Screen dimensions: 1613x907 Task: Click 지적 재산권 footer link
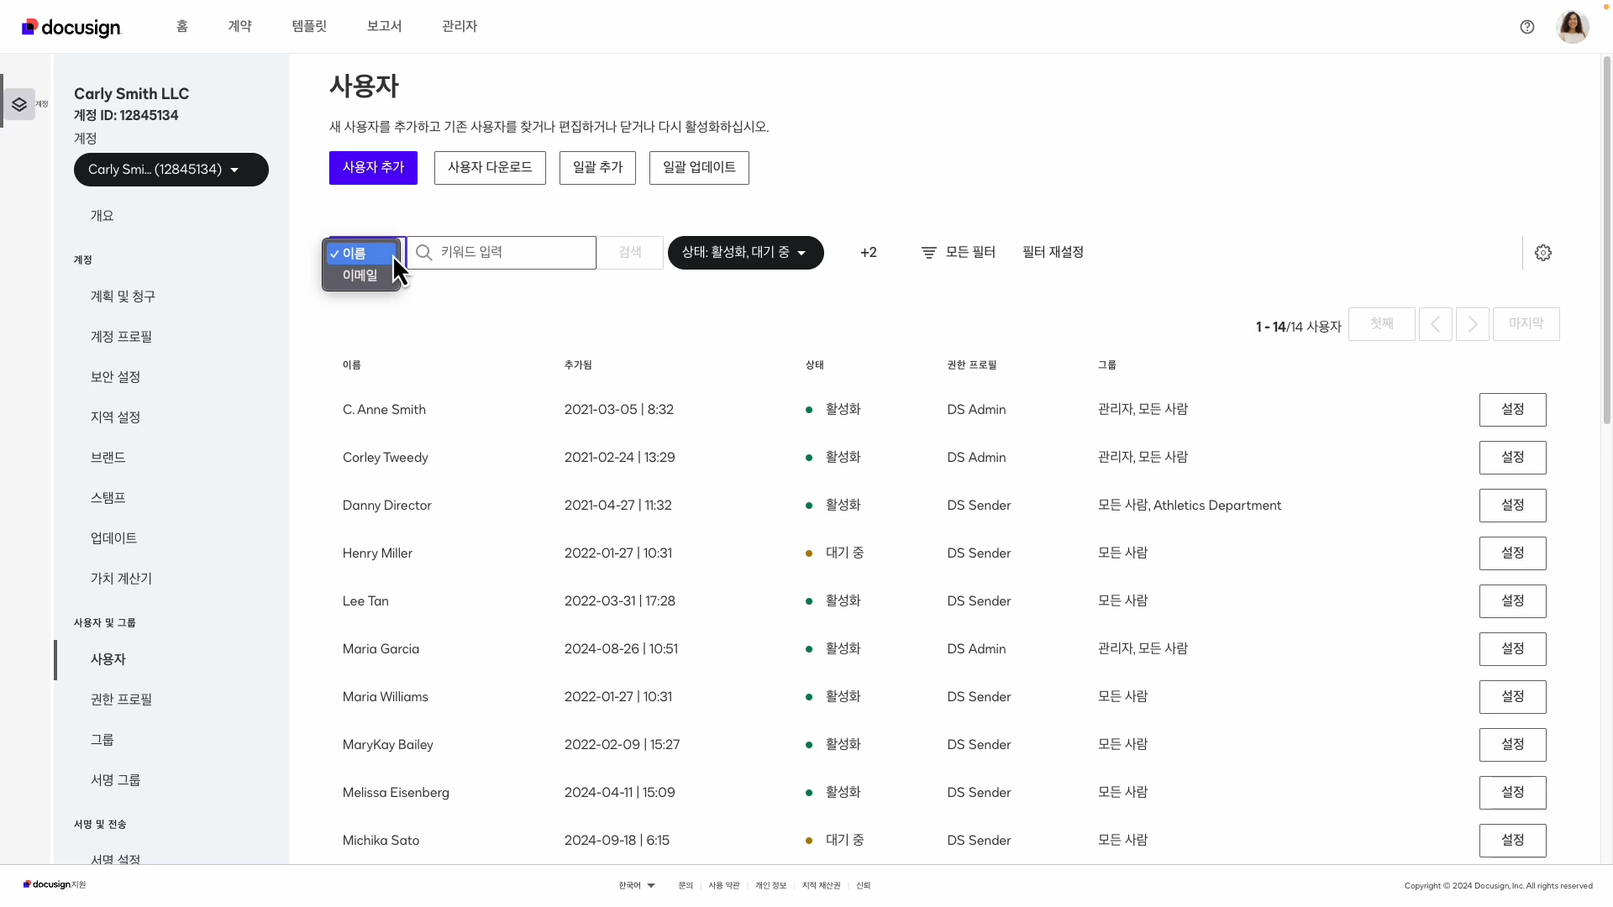click(x=821, y=885)
